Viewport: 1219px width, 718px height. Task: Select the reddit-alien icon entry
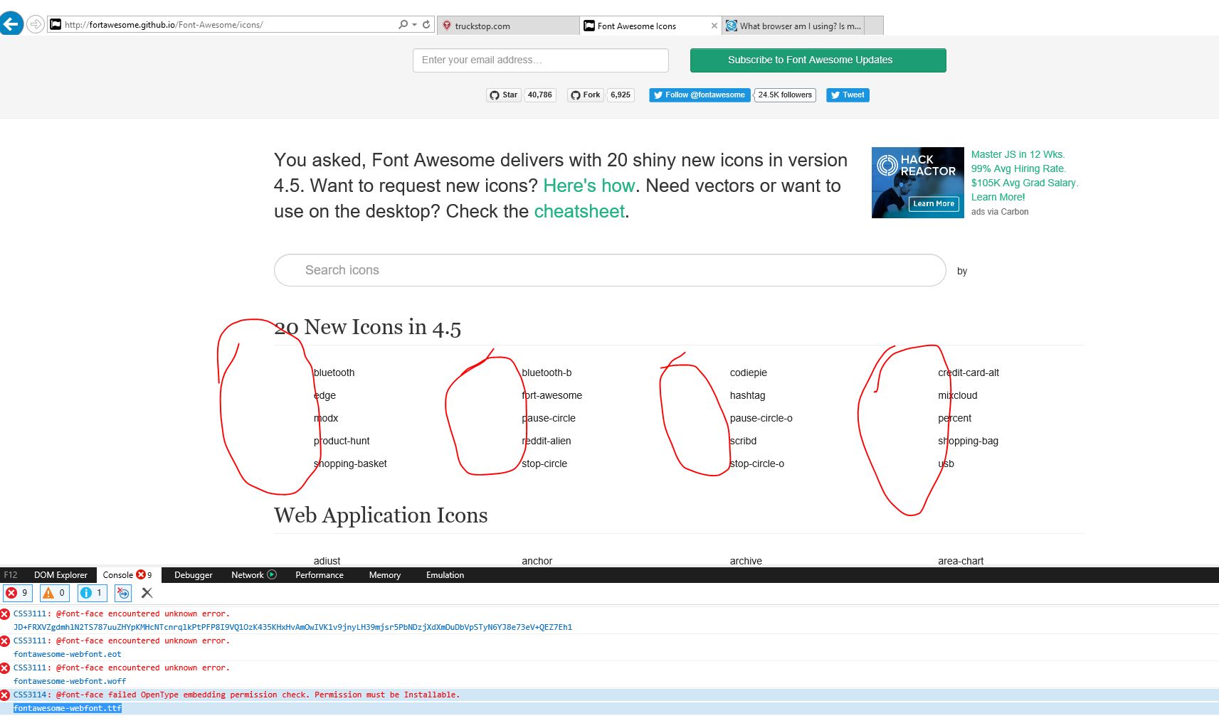pyautogui.click(x=546, y=441)
